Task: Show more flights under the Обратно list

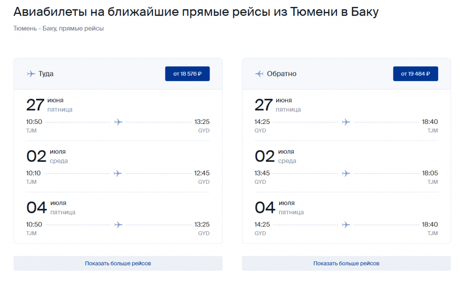Action: (x=346, y=264)
